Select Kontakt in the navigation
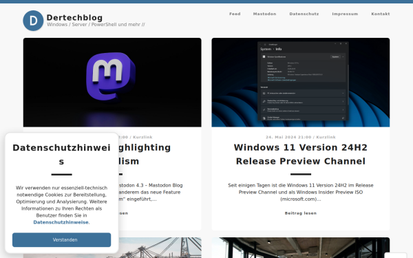Viewport: 413px width, 258px height. [x=381, y=14]
